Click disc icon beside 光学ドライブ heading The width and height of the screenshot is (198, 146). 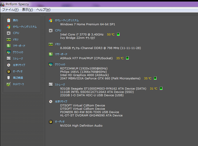click(51, 102)
